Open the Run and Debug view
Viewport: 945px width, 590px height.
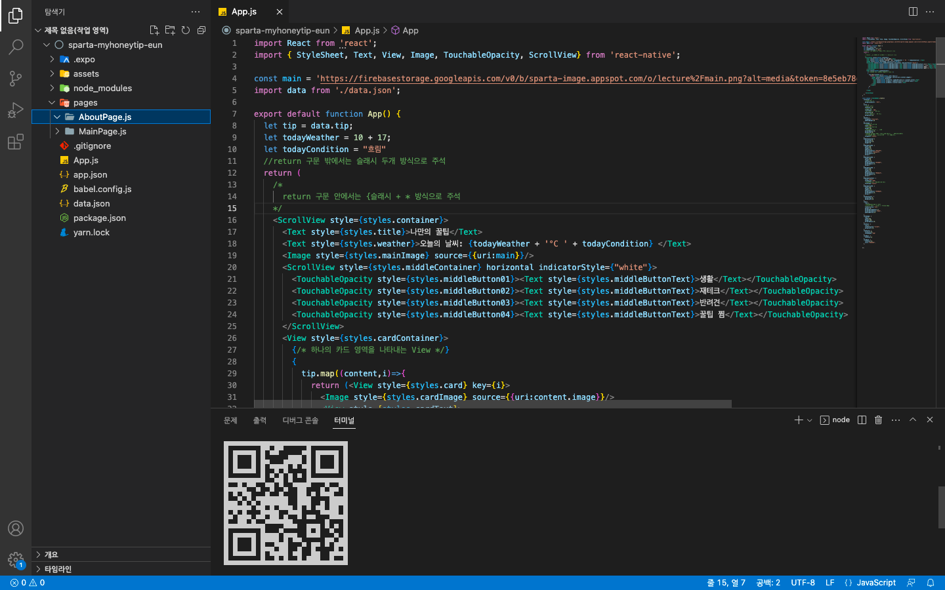tap(16, 110)
